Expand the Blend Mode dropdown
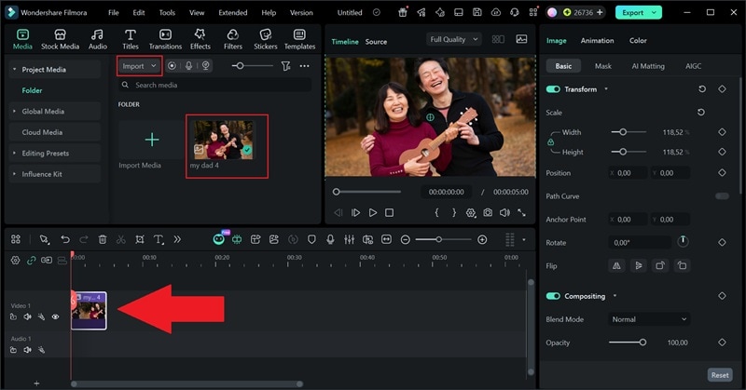Screen dimensions: 746x390 click(649, 319)
